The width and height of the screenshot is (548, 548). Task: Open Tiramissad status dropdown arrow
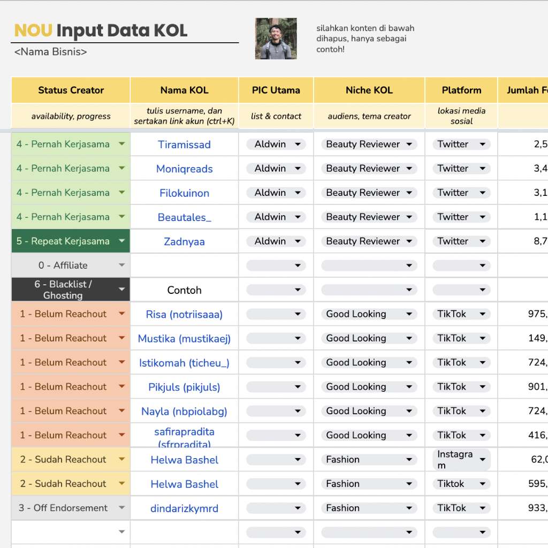122,144
